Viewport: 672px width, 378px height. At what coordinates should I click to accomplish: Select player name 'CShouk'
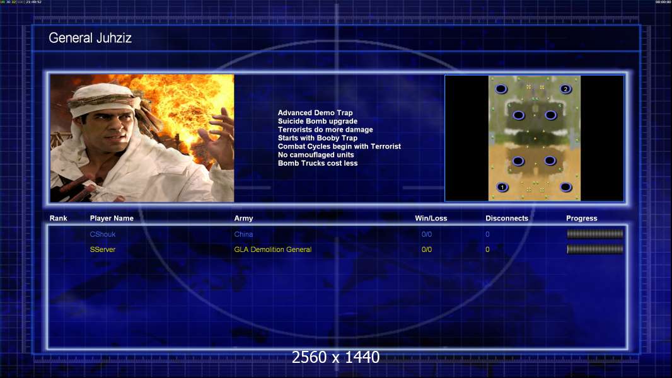click(x=102, y=234)
